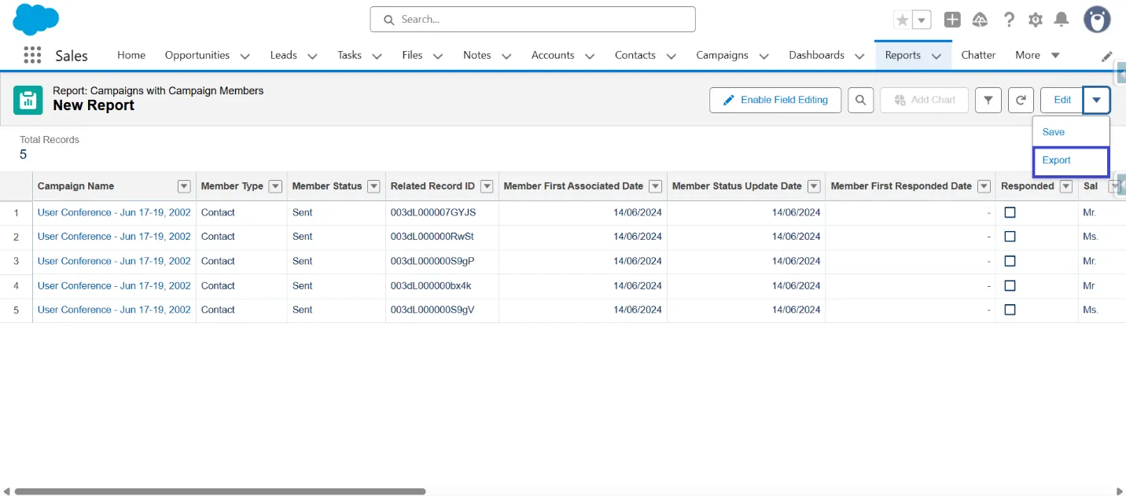The image size is (1126, 496).
Task: Open the Dashboards tab
Action: [x=816, y=55]
